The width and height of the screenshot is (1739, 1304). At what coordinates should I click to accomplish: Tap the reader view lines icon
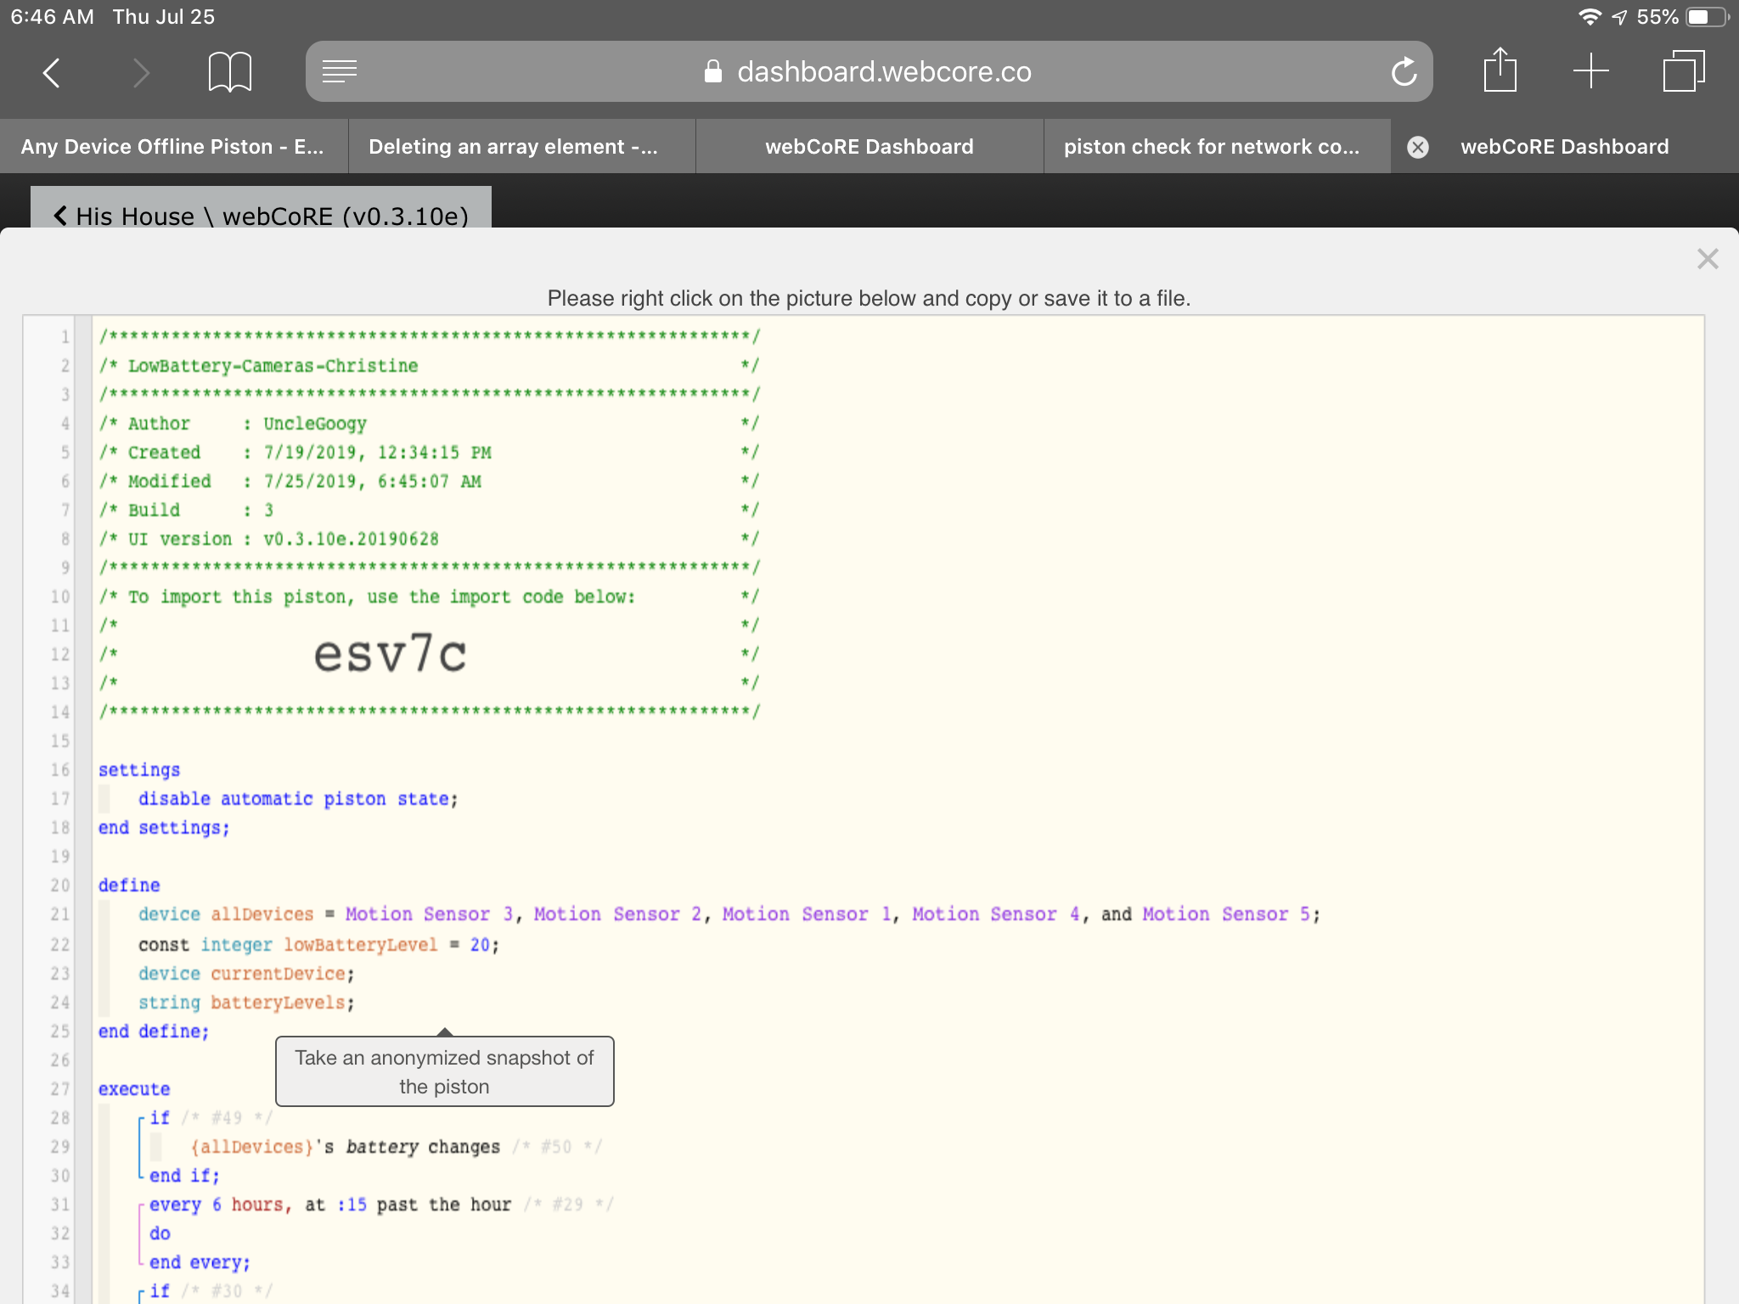(340, 72)
